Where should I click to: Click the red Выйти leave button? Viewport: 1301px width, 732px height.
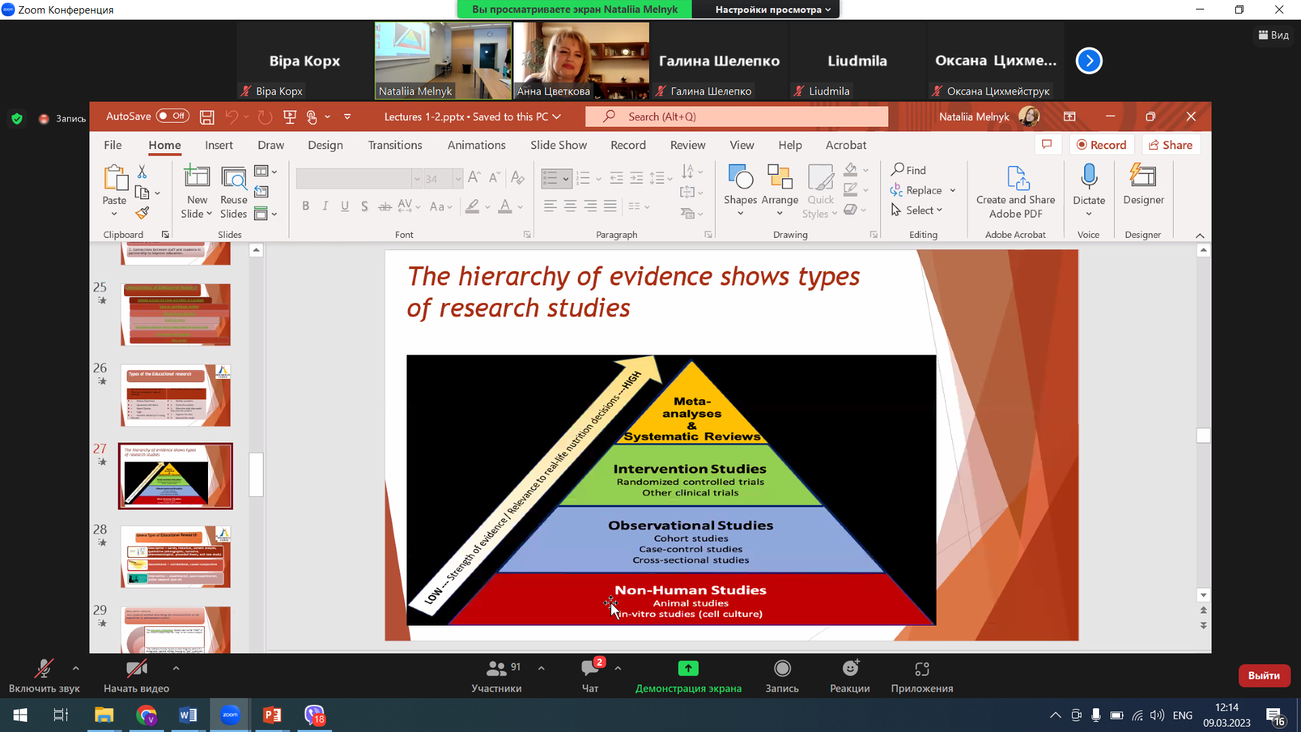tap(1264, 675)
